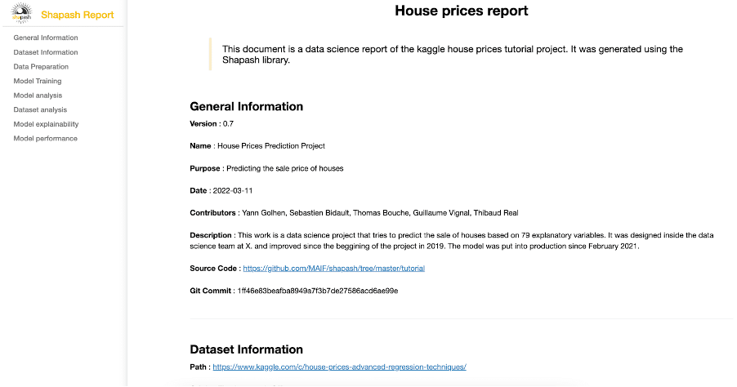
Task: Click the Git Commit hash text
Action: tap(318, 291)
